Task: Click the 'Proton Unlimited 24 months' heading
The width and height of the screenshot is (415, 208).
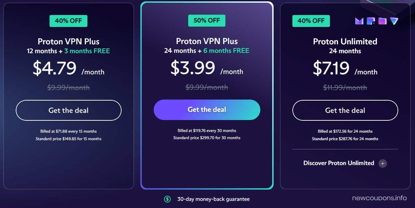Action: pos(345,45)
